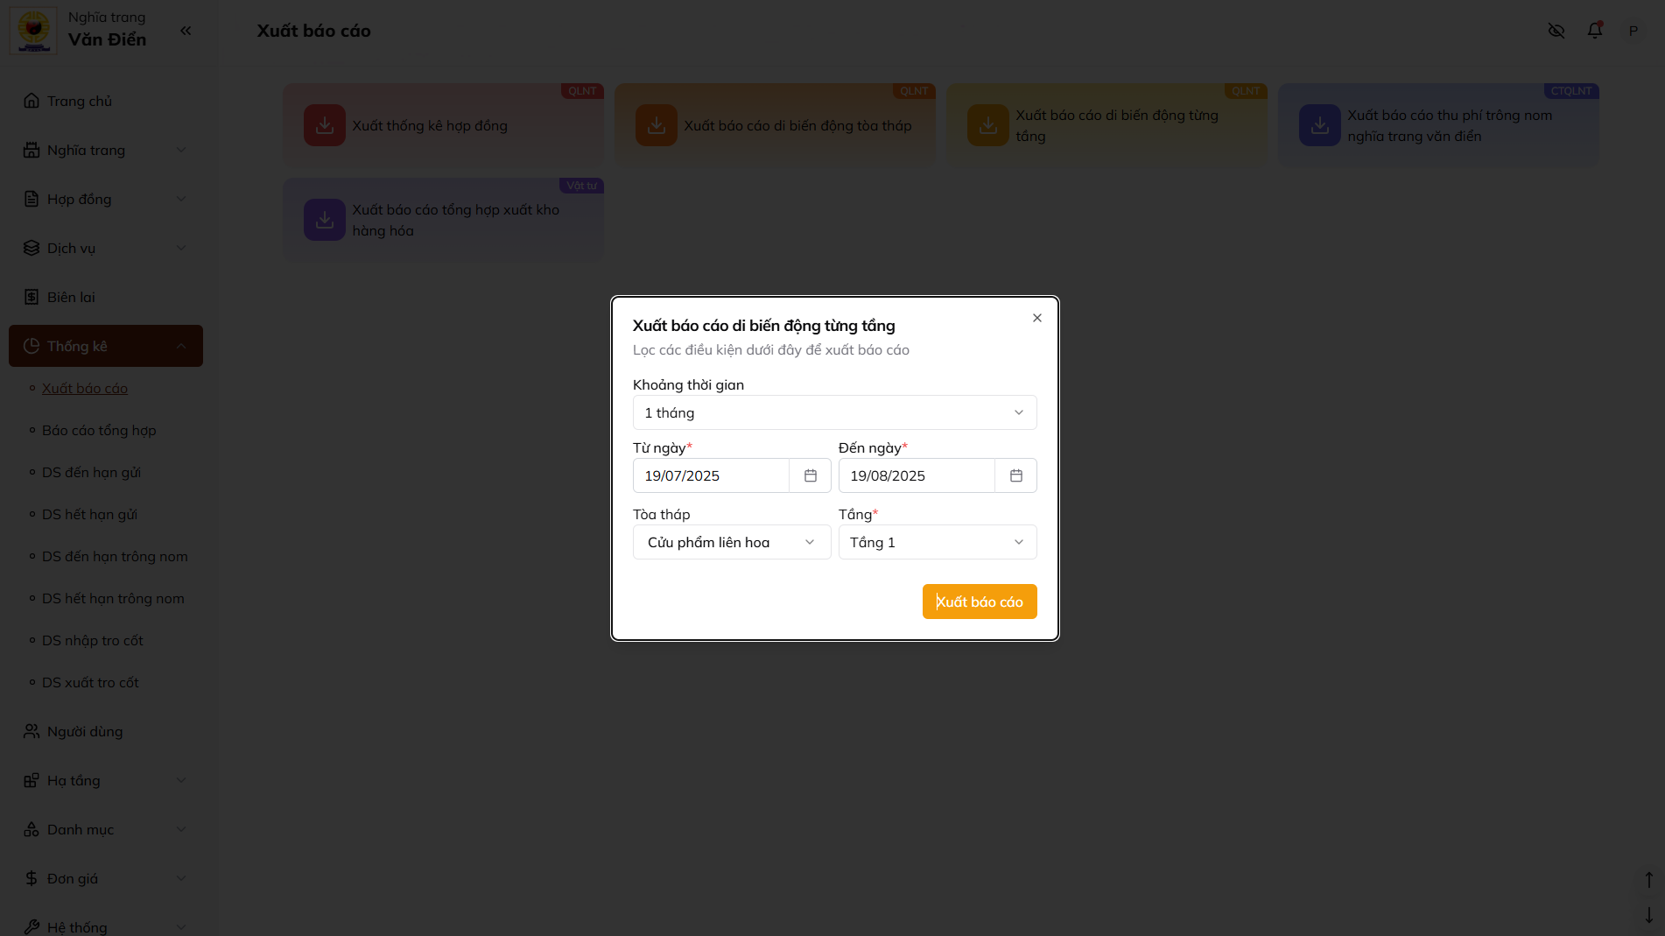The width and height of the screenshot is (1665, 936).
Task: Click the user avatar P icon
Action: point(1633,31)
